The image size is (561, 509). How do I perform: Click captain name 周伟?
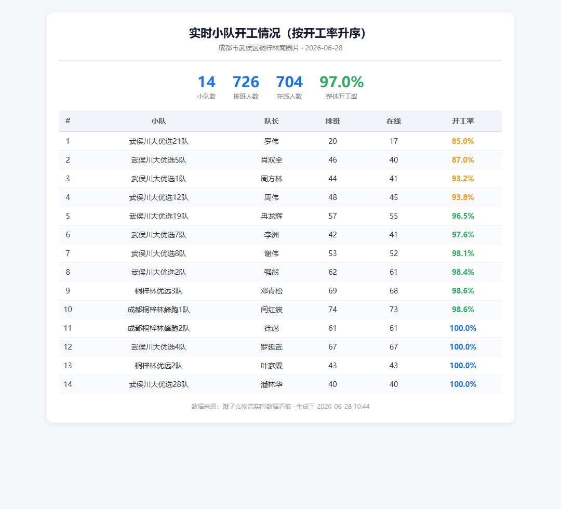tap(272, 197)
